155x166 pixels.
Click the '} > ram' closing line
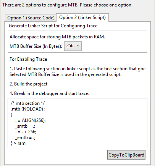(18, 143)
